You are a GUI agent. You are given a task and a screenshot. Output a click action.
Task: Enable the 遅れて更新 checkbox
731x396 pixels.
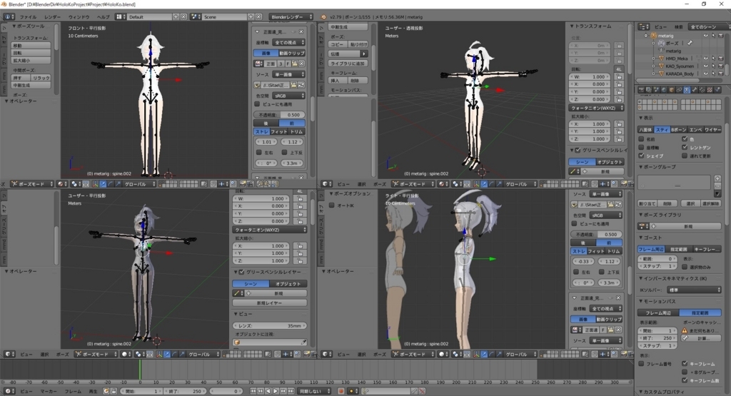coord(685,156)
